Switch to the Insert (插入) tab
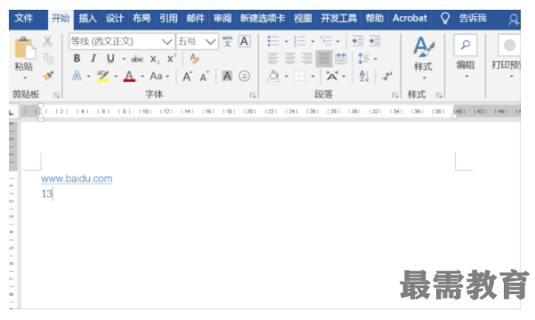The width and height of the screenshot is (535, 320). [x=88, y=18]
